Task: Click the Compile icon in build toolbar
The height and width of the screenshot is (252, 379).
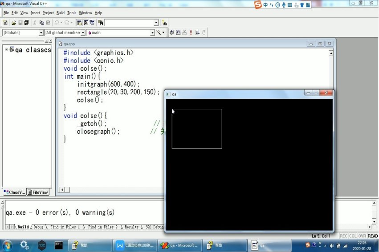Action: click(172, 32)
